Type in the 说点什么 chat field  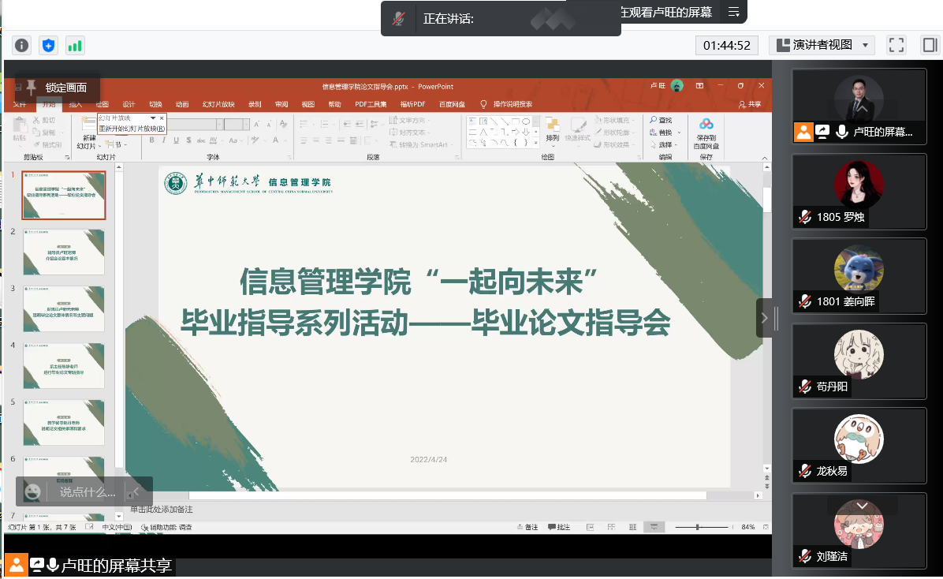(88, 492)
